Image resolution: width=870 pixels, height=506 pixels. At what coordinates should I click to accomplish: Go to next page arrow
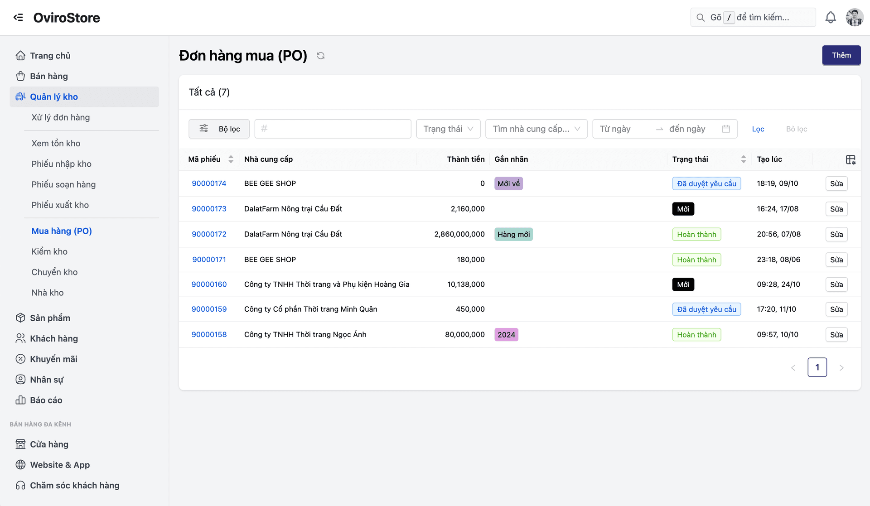[841, 367]
